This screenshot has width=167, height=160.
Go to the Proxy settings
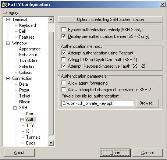tap(24, 90)
